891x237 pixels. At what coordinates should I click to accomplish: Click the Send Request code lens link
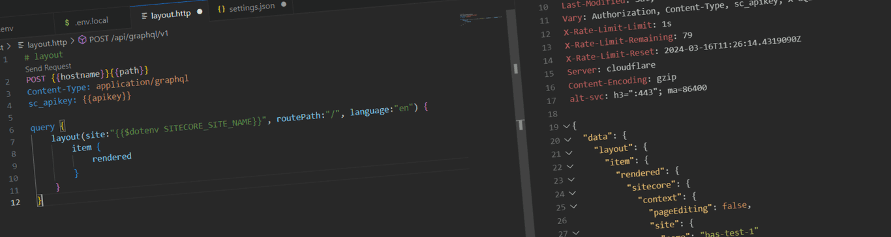[x=48, y=67]
